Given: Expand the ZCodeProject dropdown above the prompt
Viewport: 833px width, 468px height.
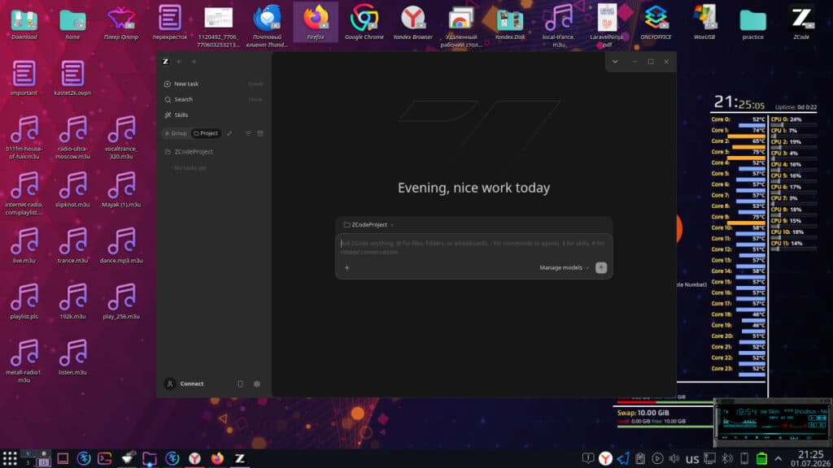Looking at the screenshot, I should [369, 225].
